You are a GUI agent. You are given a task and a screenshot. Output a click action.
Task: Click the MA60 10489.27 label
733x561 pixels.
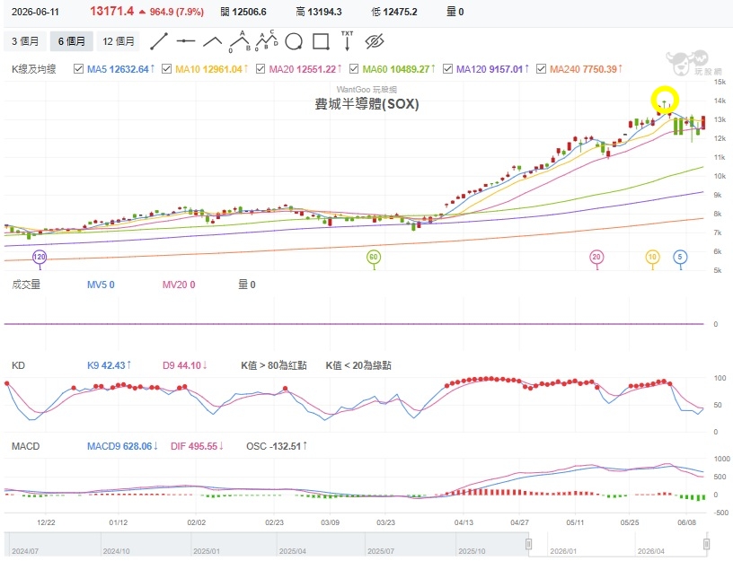[399, 69]
